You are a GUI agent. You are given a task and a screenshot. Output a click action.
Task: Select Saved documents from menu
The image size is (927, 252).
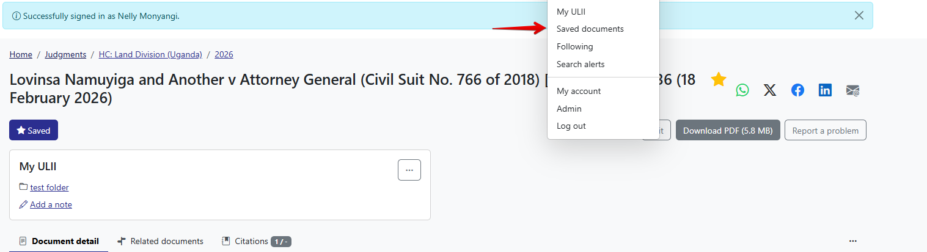tap(590, 29)
